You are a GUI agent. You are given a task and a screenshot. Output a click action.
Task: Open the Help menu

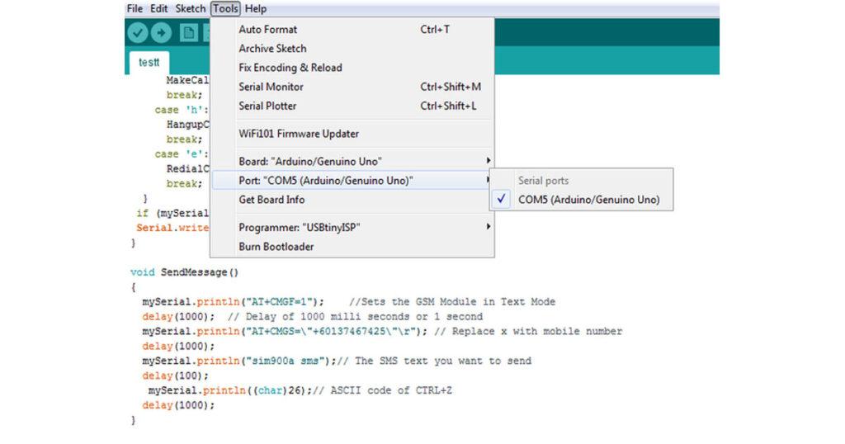coord(256,9)
